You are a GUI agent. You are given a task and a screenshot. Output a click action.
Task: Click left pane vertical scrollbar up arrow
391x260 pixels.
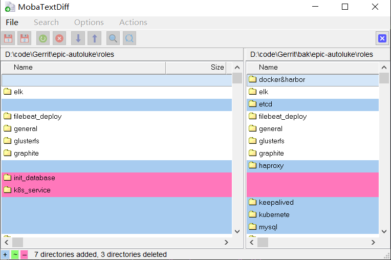click(x=237, y=68)
